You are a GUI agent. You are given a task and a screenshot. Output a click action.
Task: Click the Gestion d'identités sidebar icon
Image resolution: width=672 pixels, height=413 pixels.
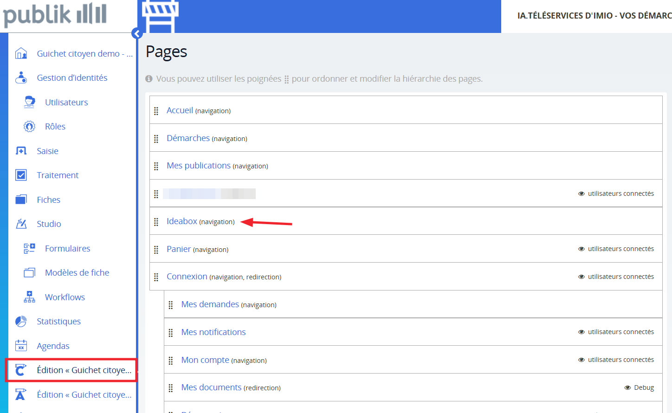tap(21, 77)
